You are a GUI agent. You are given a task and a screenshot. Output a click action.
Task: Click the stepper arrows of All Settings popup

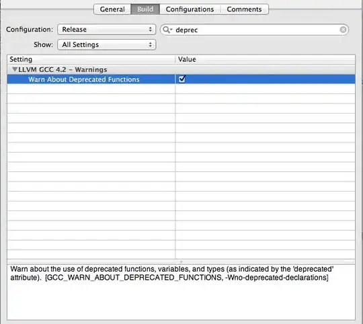[151, 44]
